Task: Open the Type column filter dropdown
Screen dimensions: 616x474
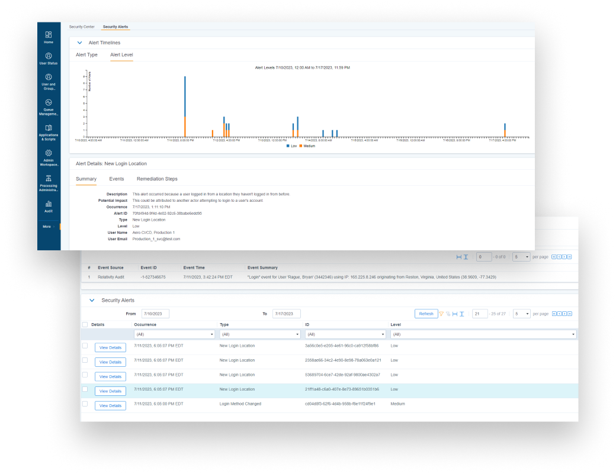Action: coord(259,334)
